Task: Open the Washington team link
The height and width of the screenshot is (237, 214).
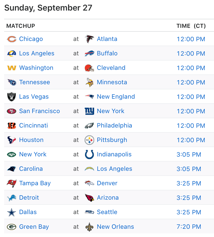Action: (x=36, y=68)
